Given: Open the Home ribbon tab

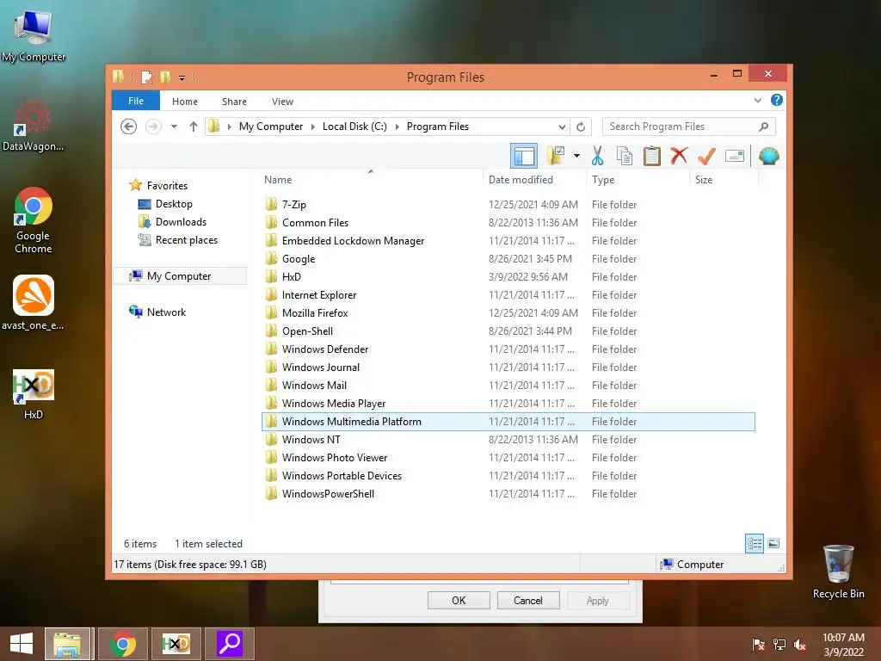Looking at the screenshot, I should 185,102.
